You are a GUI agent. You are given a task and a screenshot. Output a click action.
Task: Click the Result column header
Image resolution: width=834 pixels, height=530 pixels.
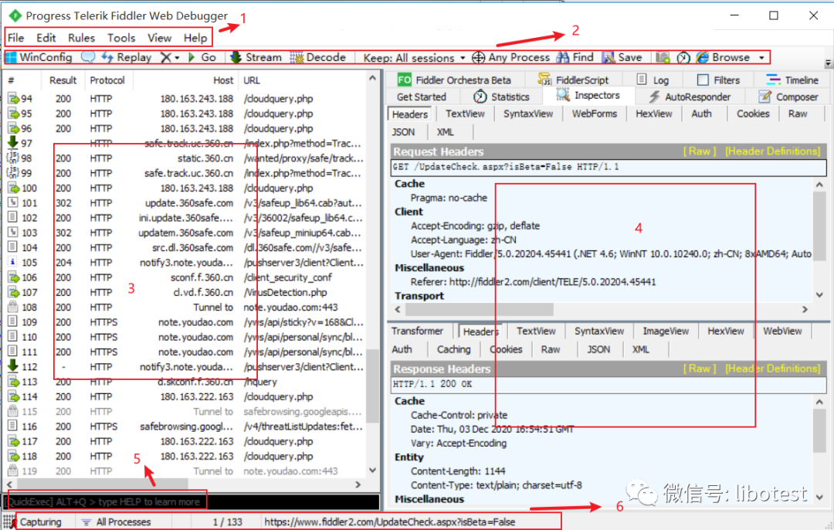point(63,80)
